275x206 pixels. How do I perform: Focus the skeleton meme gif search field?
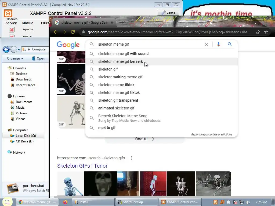[x=149, y=44]
